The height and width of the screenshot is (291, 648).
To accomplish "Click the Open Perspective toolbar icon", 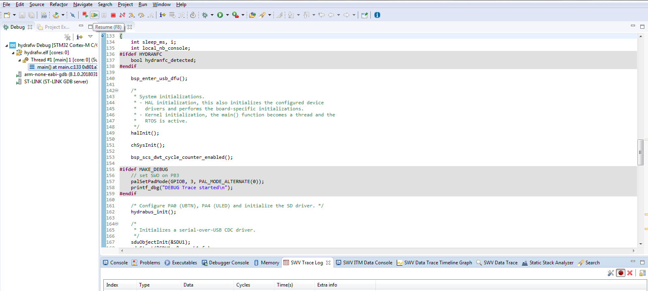I will (x=364, y=15).
